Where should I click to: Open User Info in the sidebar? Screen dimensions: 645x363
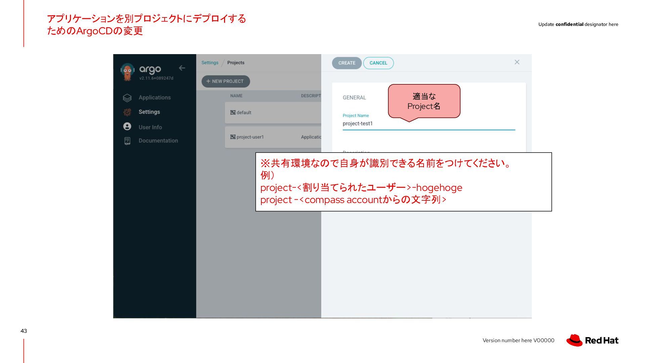point(150,127)
